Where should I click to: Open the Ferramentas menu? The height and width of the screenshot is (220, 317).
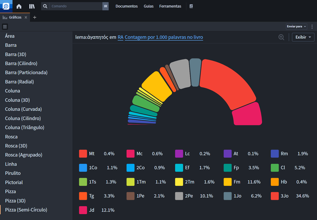pyautogui.click(x=170, y=6)
